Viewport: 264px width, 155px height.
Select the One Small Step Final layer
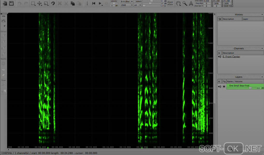tap(245, 87)
